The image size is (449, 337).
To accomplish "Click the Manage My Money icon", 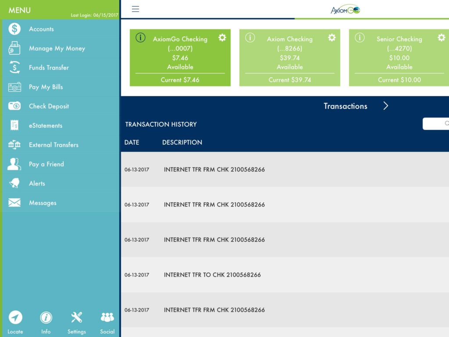I will tap(14, 48).
